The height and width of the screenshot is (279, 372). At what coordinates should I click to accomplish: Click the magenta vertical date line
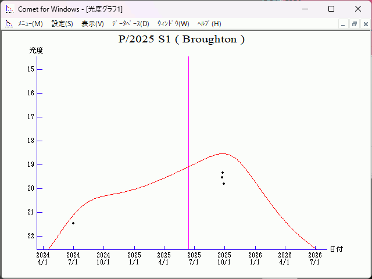click(188, 145)
